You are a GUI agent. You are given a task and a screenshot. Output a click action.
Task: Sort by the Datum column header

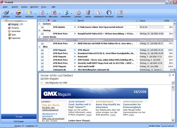tap(151, 21)
